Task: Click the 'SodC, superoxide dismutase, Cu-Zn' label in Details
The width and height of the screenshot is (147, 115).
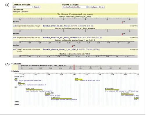Action: [87, 81]
